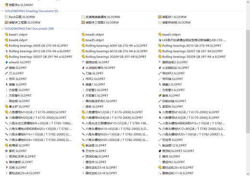Click the icon of 六角螺母M12[GB / T 6170-2000].SLDPRT
The height and width of the screenshot is (176, 250).
click(83, 112)
